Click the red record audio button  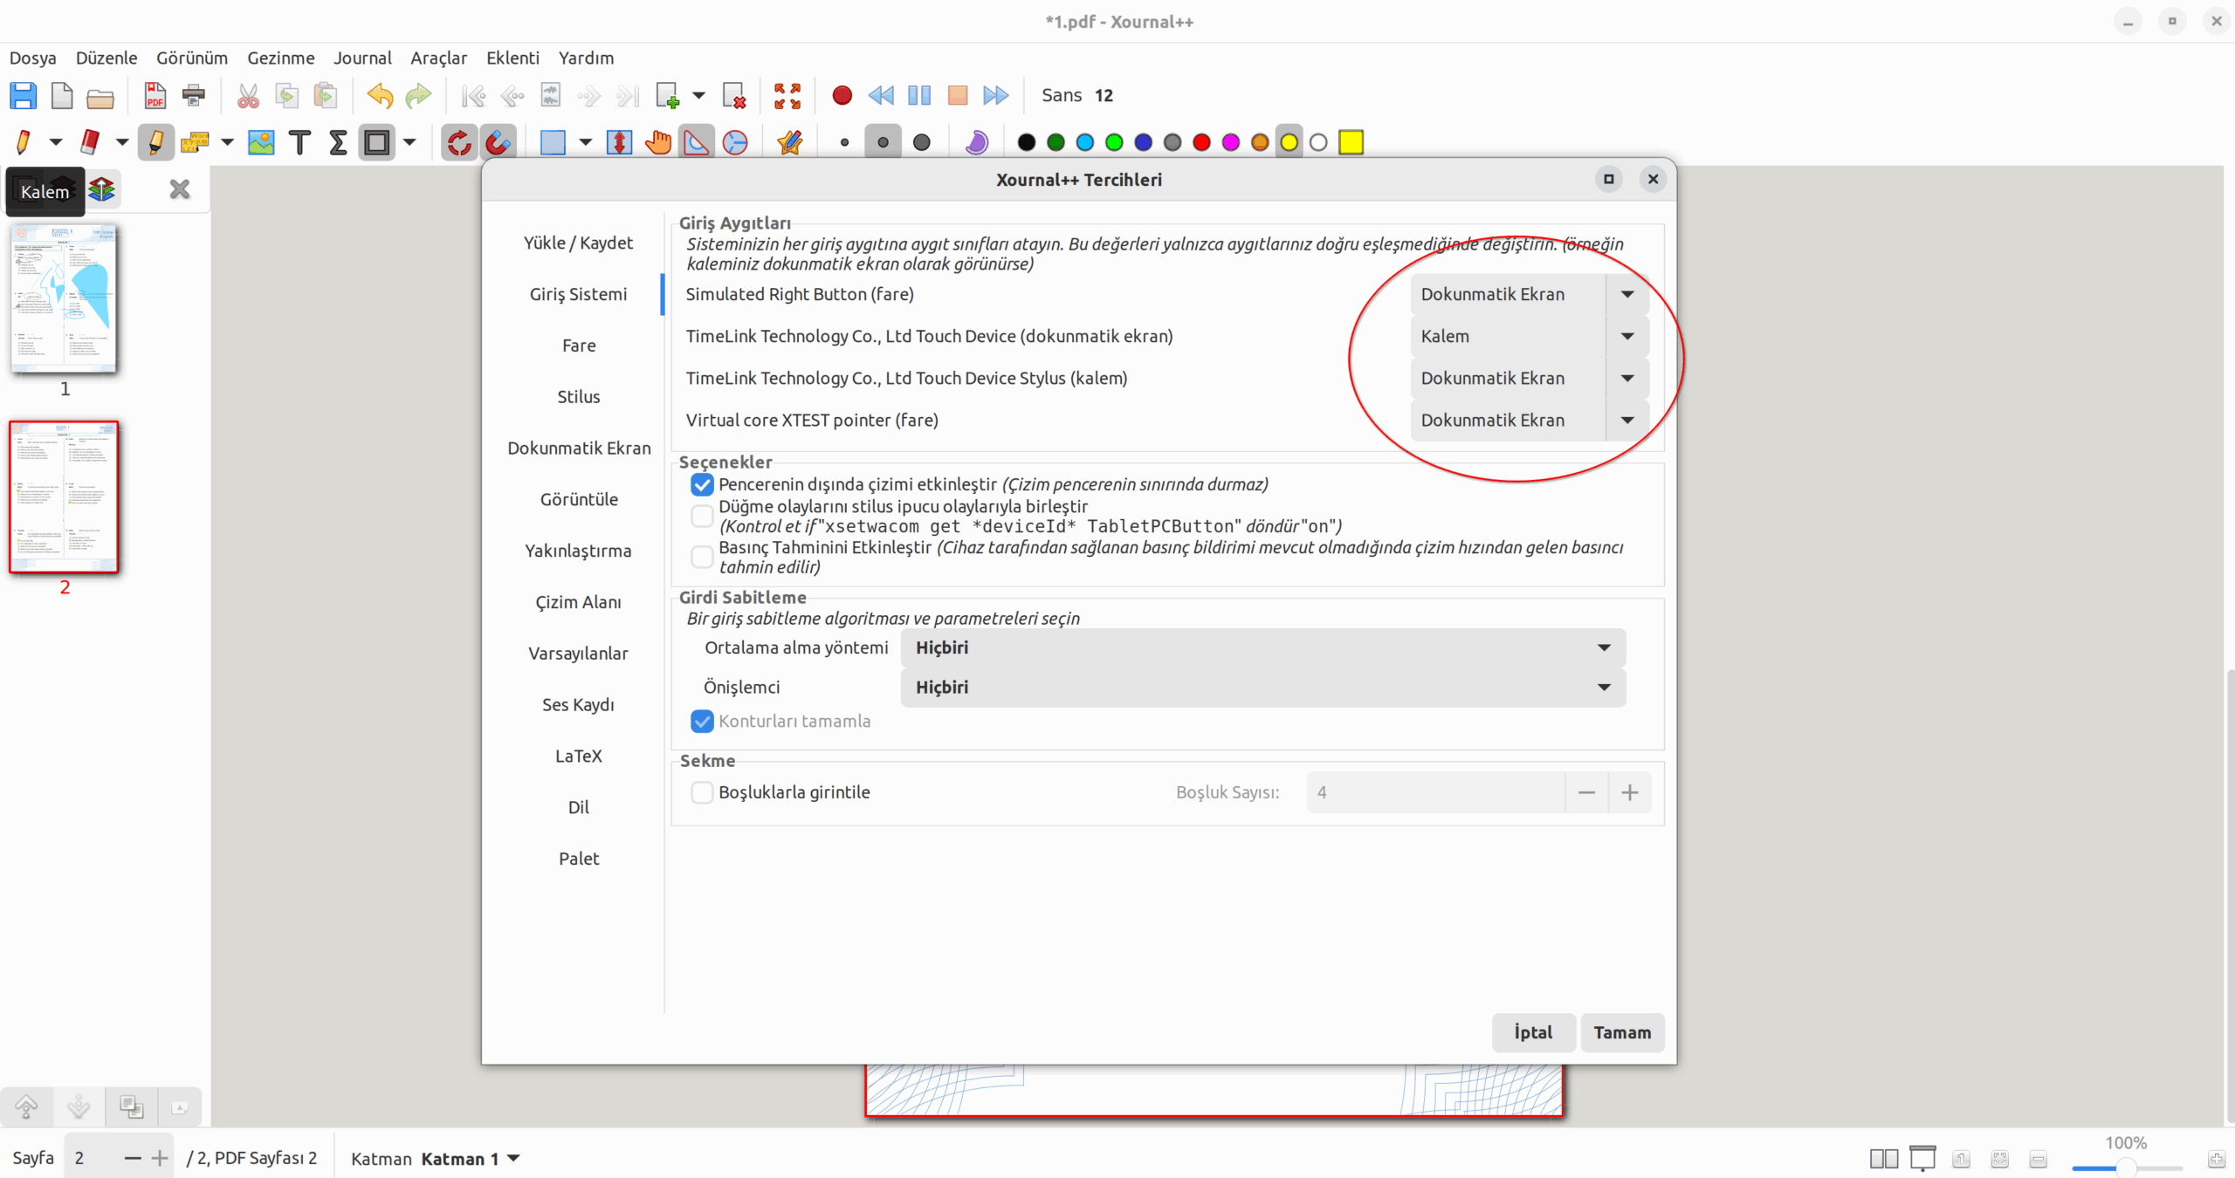[842, 95]
